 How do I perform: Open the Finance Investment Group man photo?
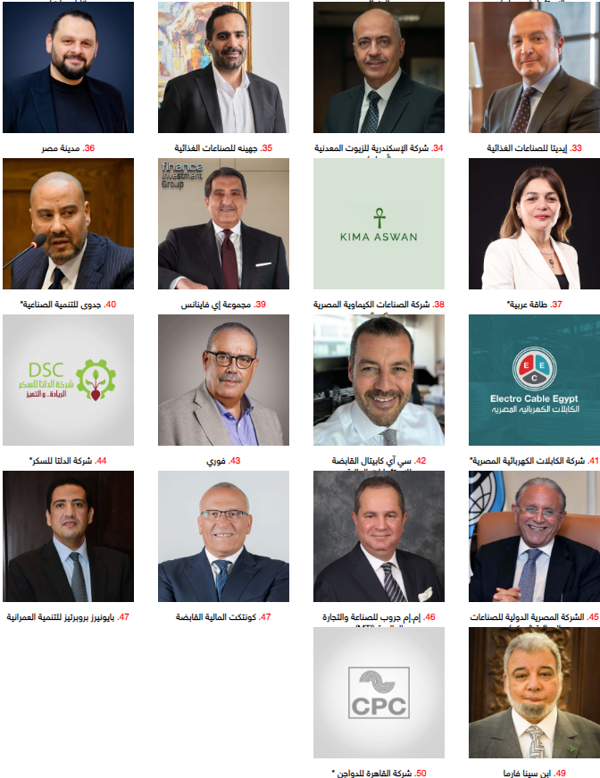(x=223, y=224)
